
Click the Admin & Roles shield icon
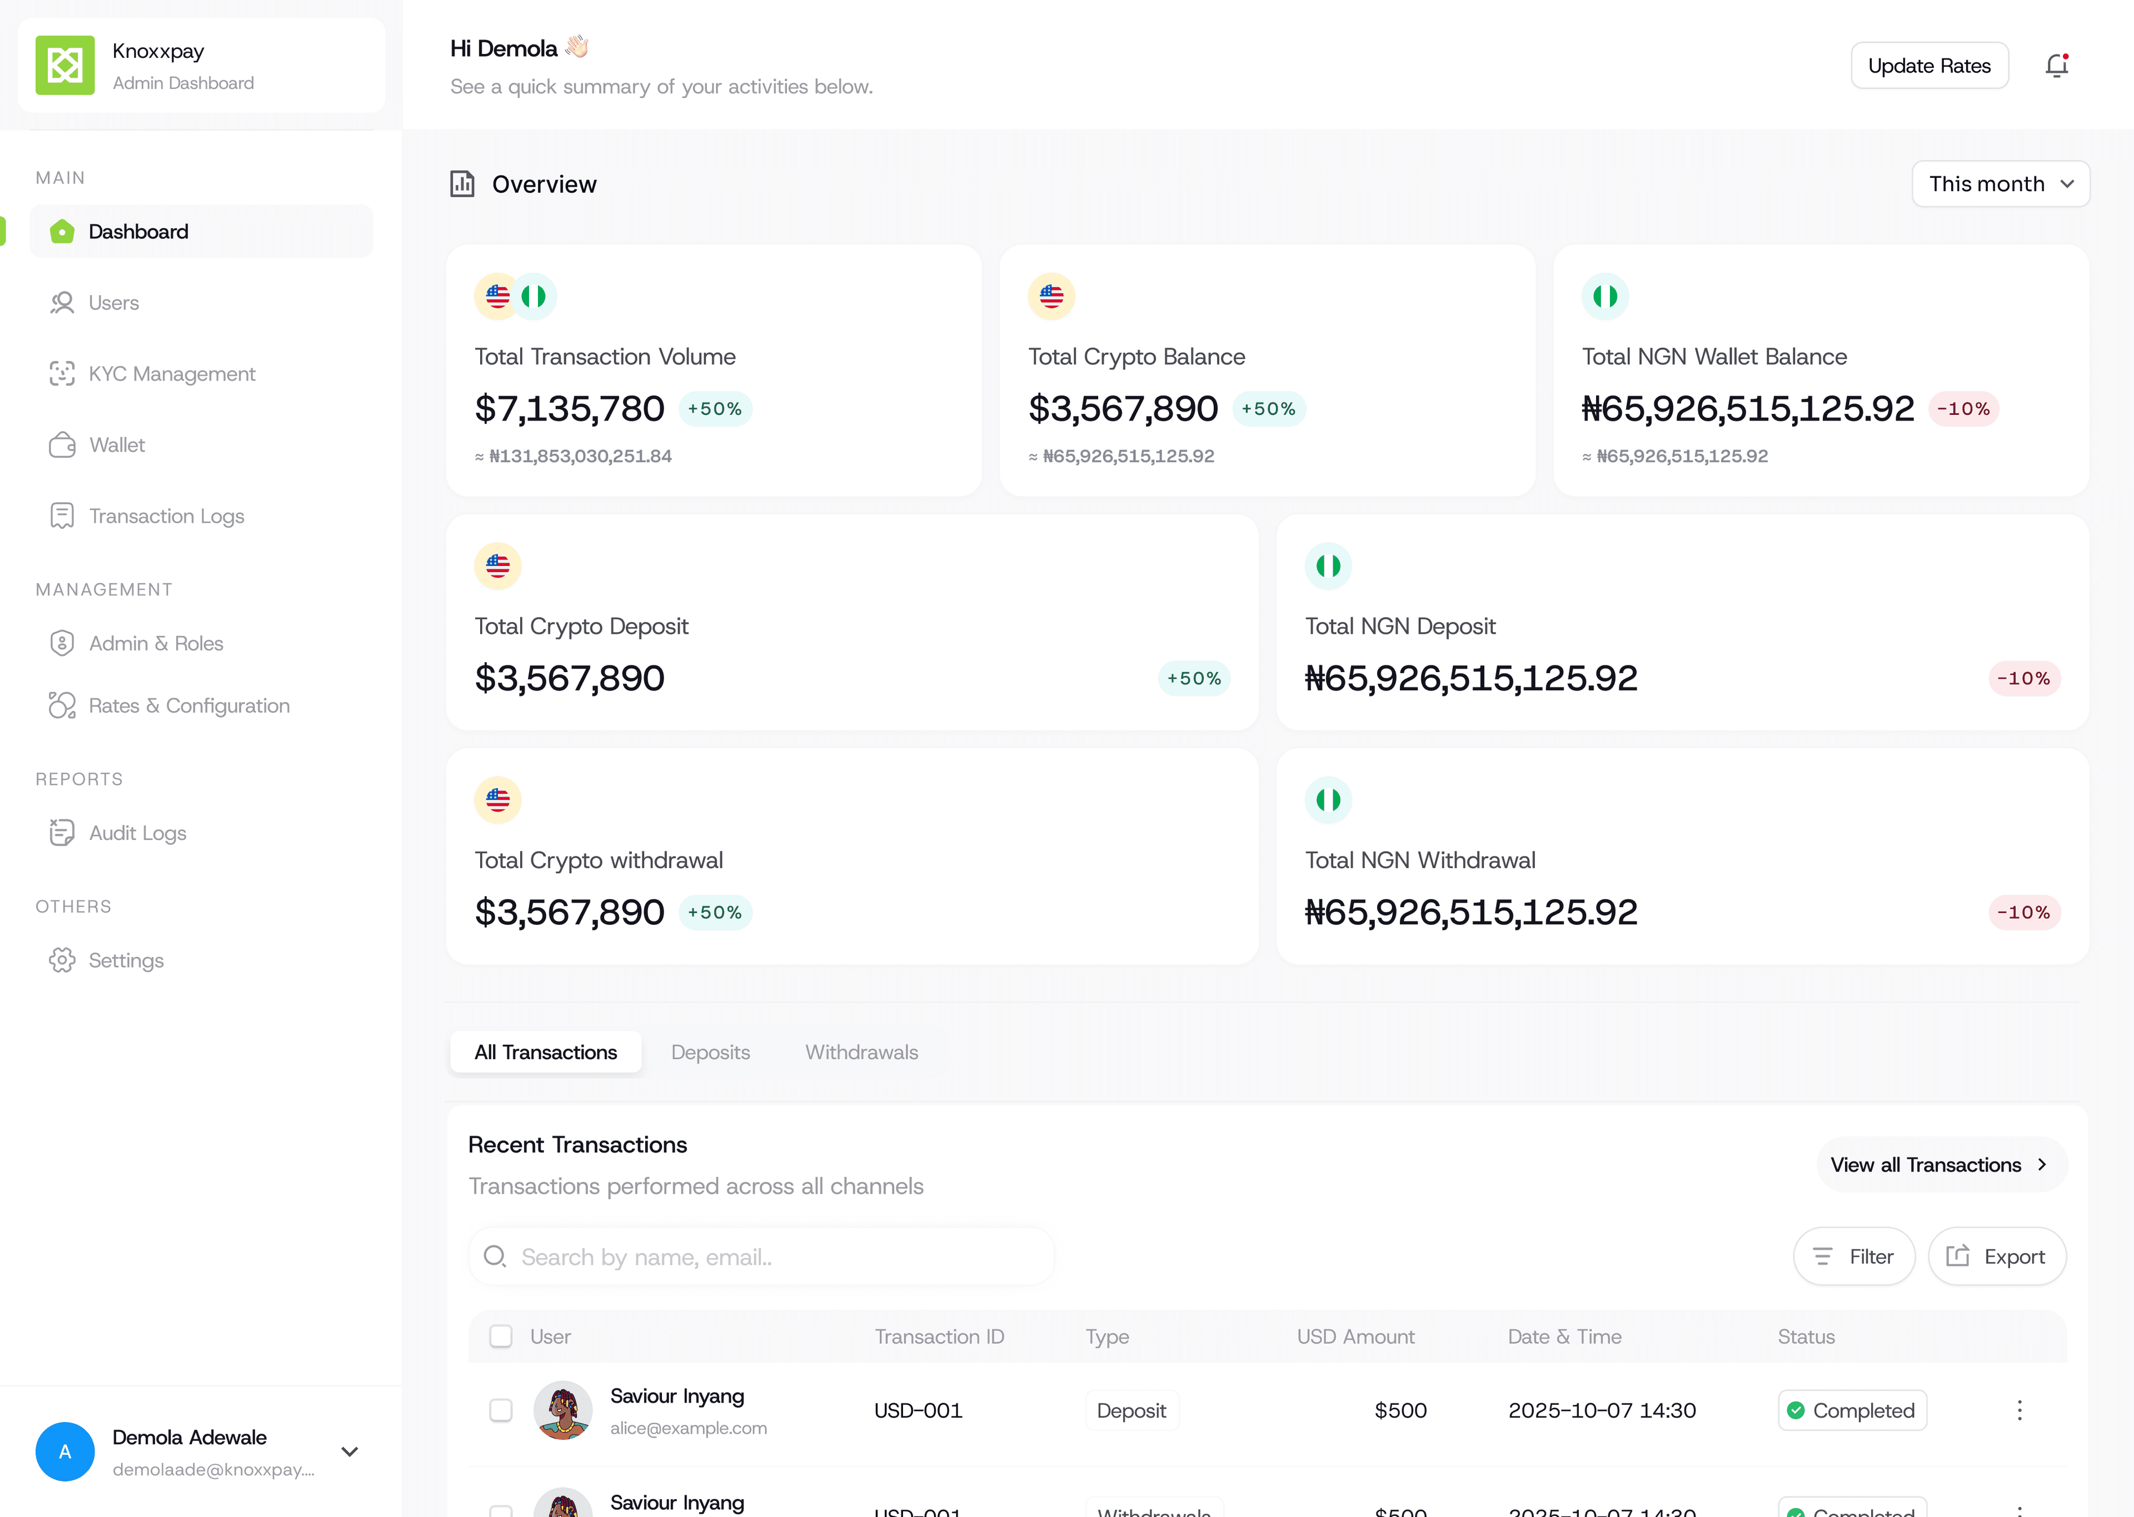point(62,644)
